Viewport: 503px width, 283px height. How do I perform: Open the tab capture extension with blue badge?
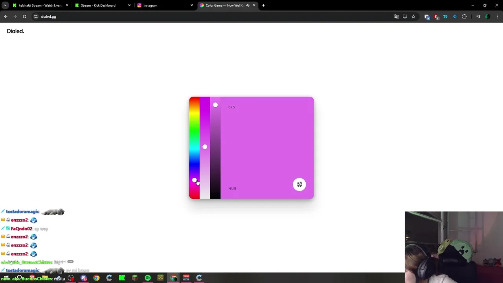(427, 17)
